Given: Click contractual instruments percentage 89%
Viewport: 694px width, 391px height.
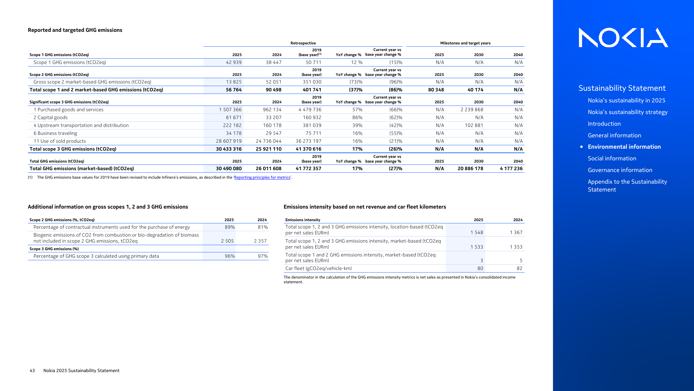Looking at the screenshot, I should coord(230,227).
